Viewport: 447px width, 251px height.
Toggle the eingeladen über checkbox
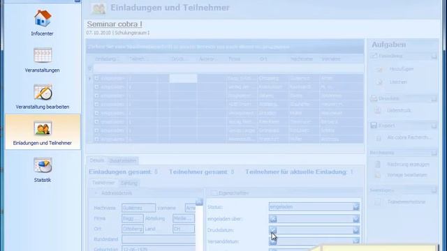pos(273,219)
